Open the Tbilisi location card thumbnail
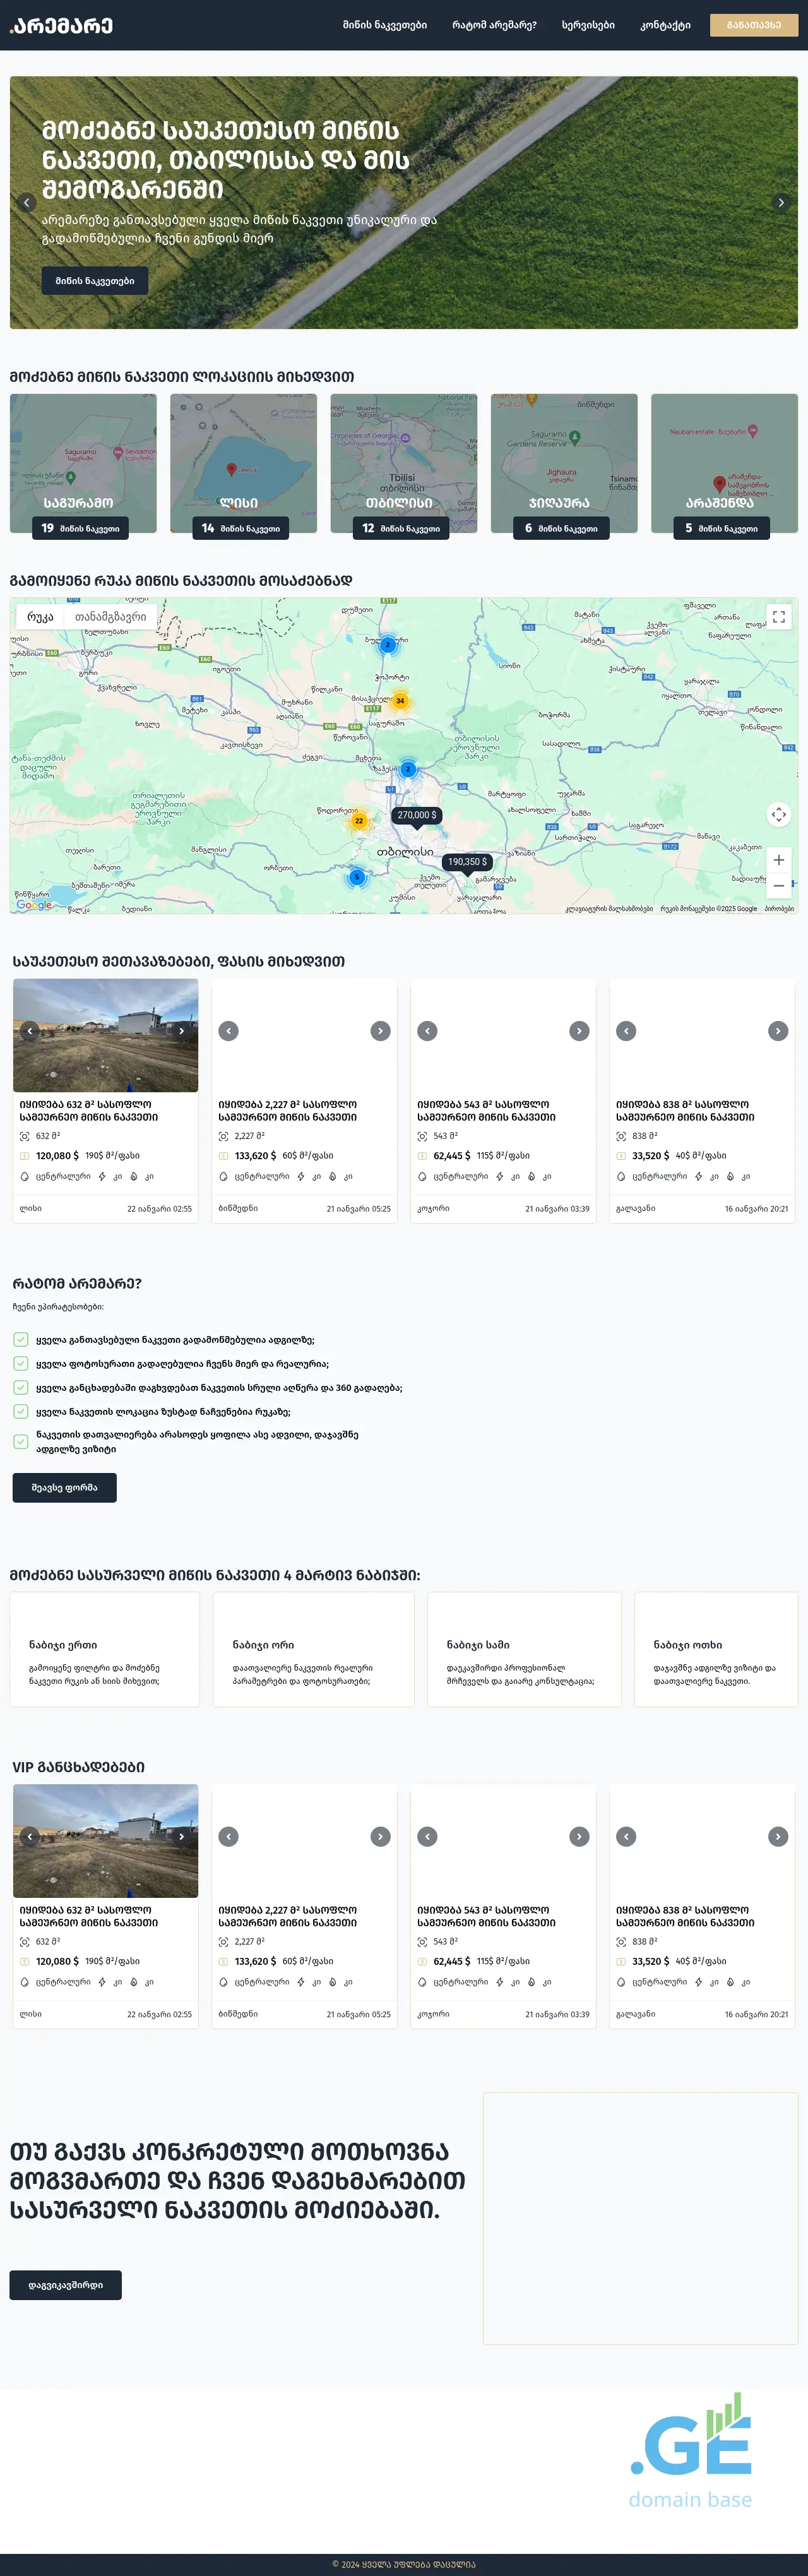808x2576 pixels. (403, 462)
